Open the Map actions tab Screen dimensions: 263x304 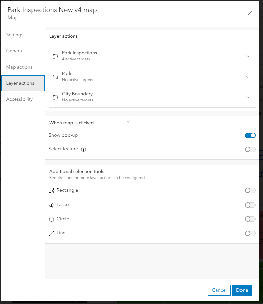pyautogui.click(x=19, y=67)
